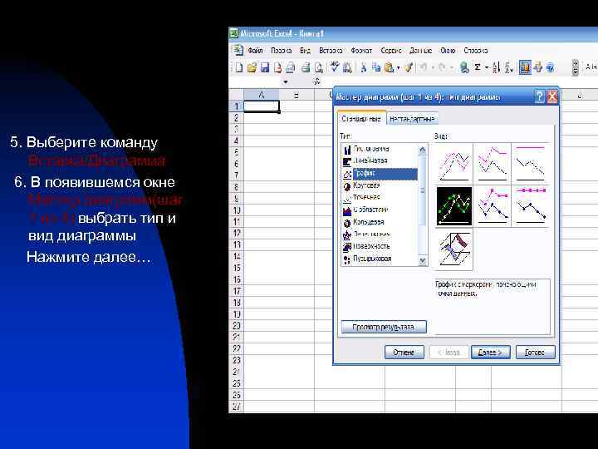Click the New workbook toolbar icon
The image size is (598, 449).
point(239,67)
